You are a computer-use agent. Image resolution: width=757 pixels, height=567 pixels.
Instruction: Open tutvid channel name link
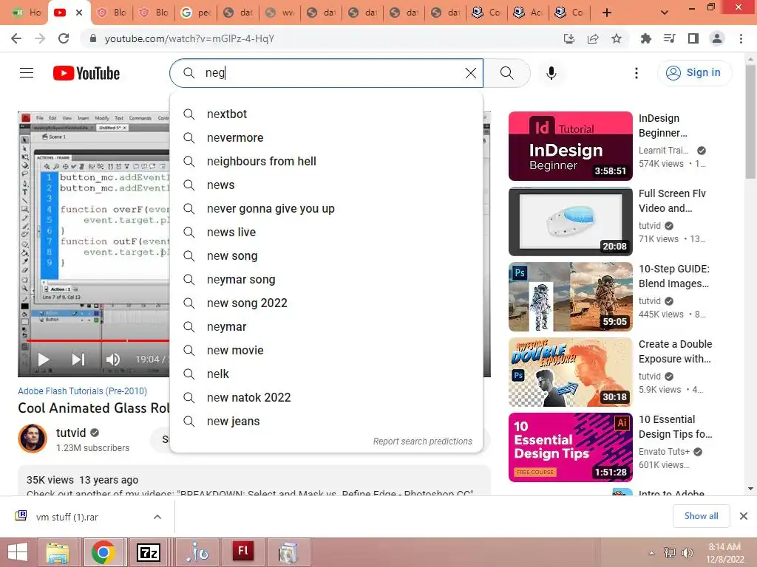tap(71, 433)
